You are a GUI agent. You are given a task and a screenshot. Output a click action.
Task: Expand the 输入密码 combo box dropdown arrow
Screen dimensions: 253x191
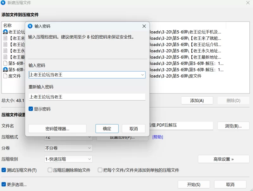tap(142, 75)
